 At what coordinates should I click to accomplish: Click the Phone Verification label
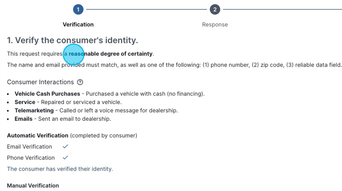coord(31,158)
